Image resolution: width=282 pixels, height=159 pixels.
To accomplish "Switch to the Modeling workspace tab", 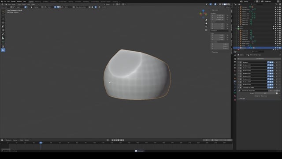I will [38, 2].
